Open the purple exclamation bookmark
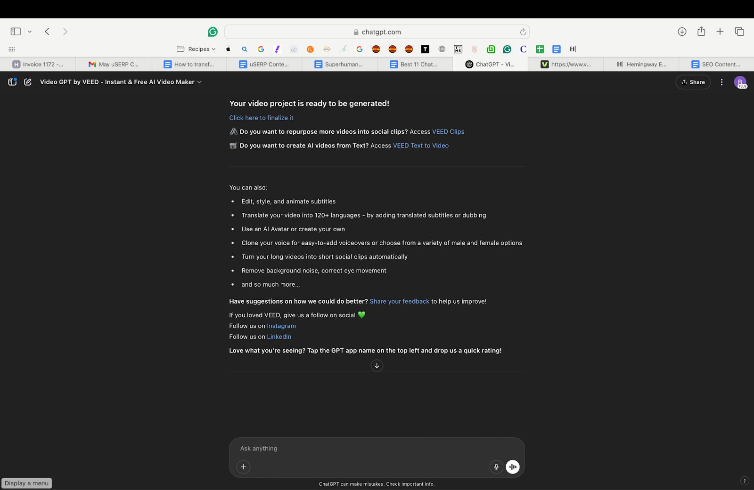The width and height of the screenshot is (754, 490). click(278, 49)
